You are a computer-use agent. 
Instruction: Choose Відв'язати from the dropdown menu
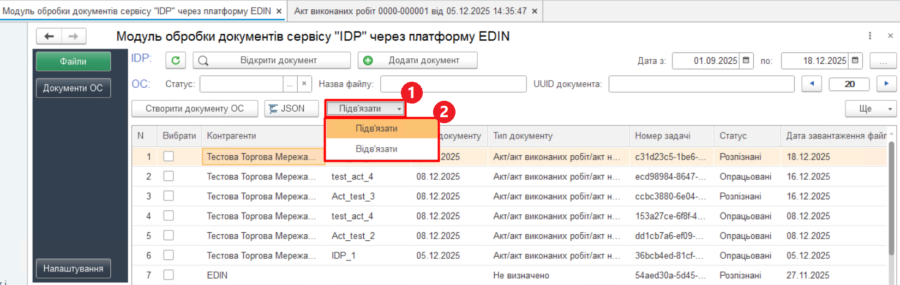click(x=376, y=149)
